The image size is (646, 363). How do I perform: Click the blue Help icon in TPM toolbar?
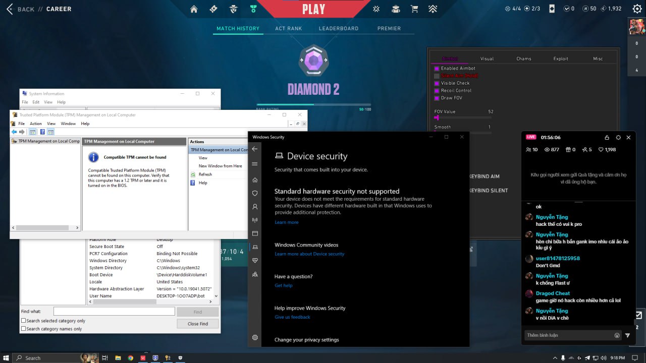click(42, 132)
